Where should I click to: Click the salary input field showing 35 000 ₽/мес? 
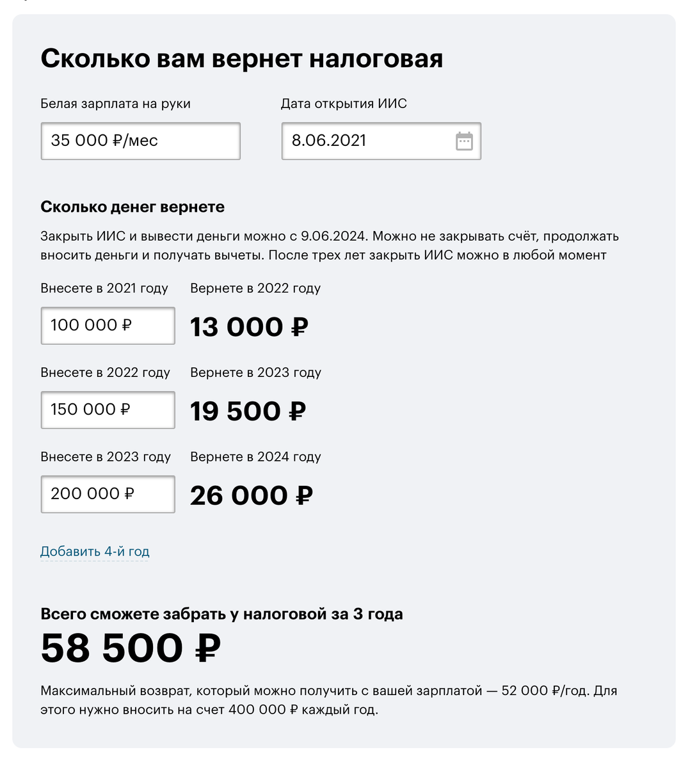(x=140, y=141)
